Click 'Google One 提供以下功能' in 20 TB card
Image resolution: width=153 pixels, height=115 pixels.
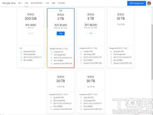pos(59,94)
